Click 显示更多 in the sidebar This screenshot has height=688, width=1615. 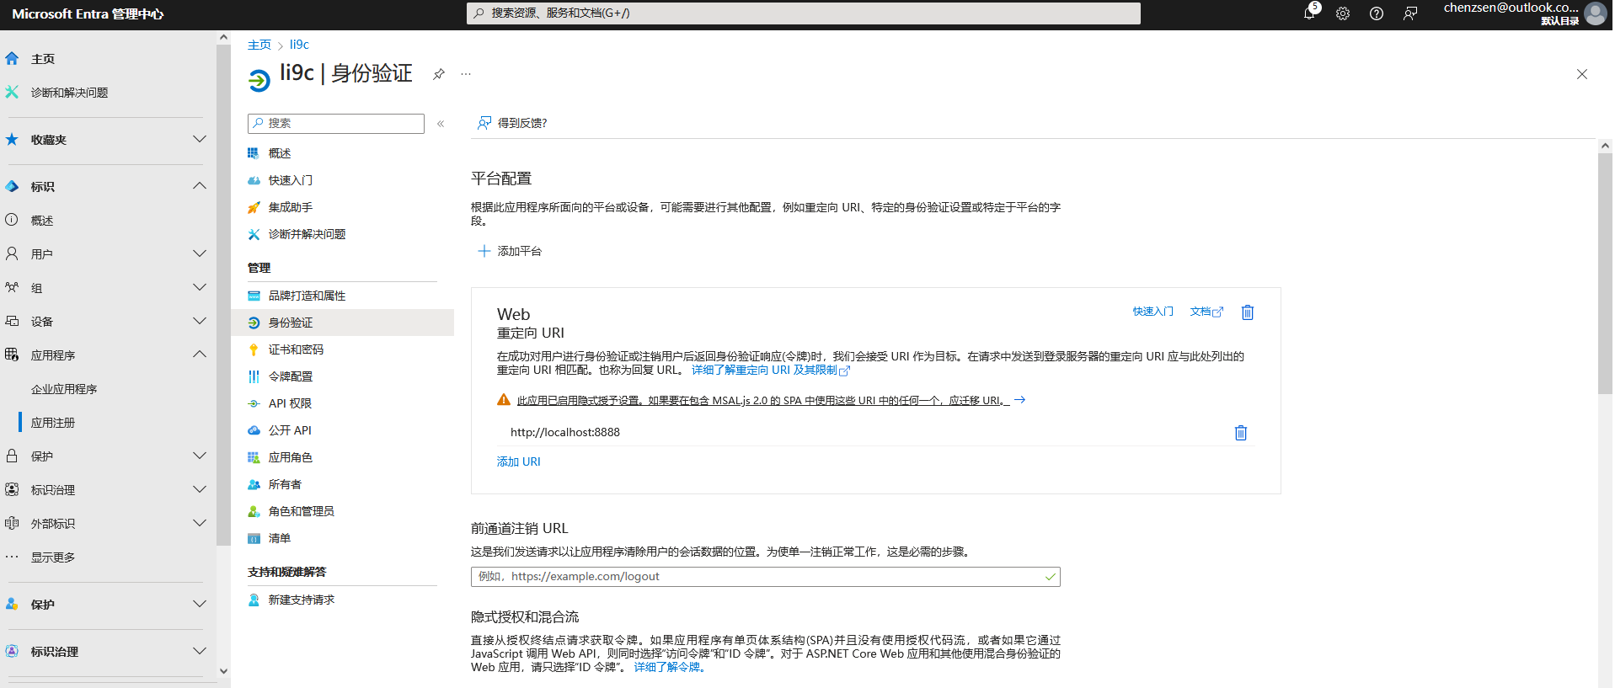click(x=53, y=557)
